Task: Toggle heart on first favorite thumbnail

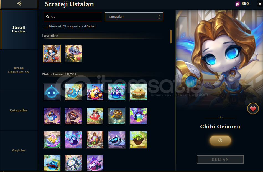Action: [x=57, y=58]
